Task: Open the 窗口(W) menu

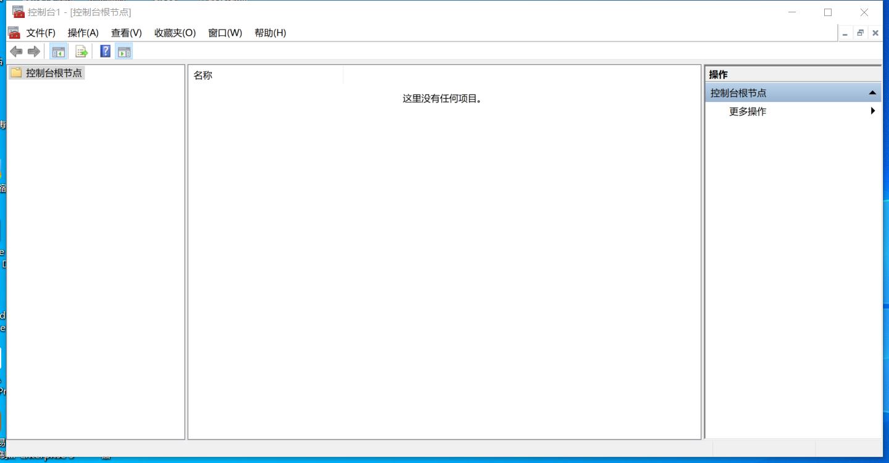Action: (225, 33)
